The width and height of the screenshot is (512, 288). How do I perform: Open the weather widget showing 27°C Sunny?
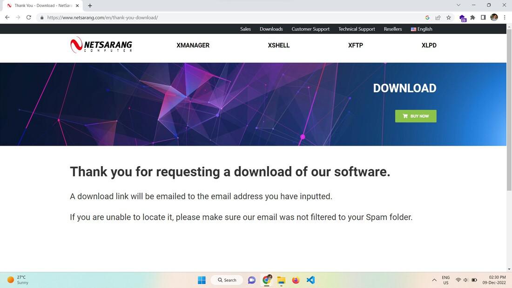coord(18,280)
